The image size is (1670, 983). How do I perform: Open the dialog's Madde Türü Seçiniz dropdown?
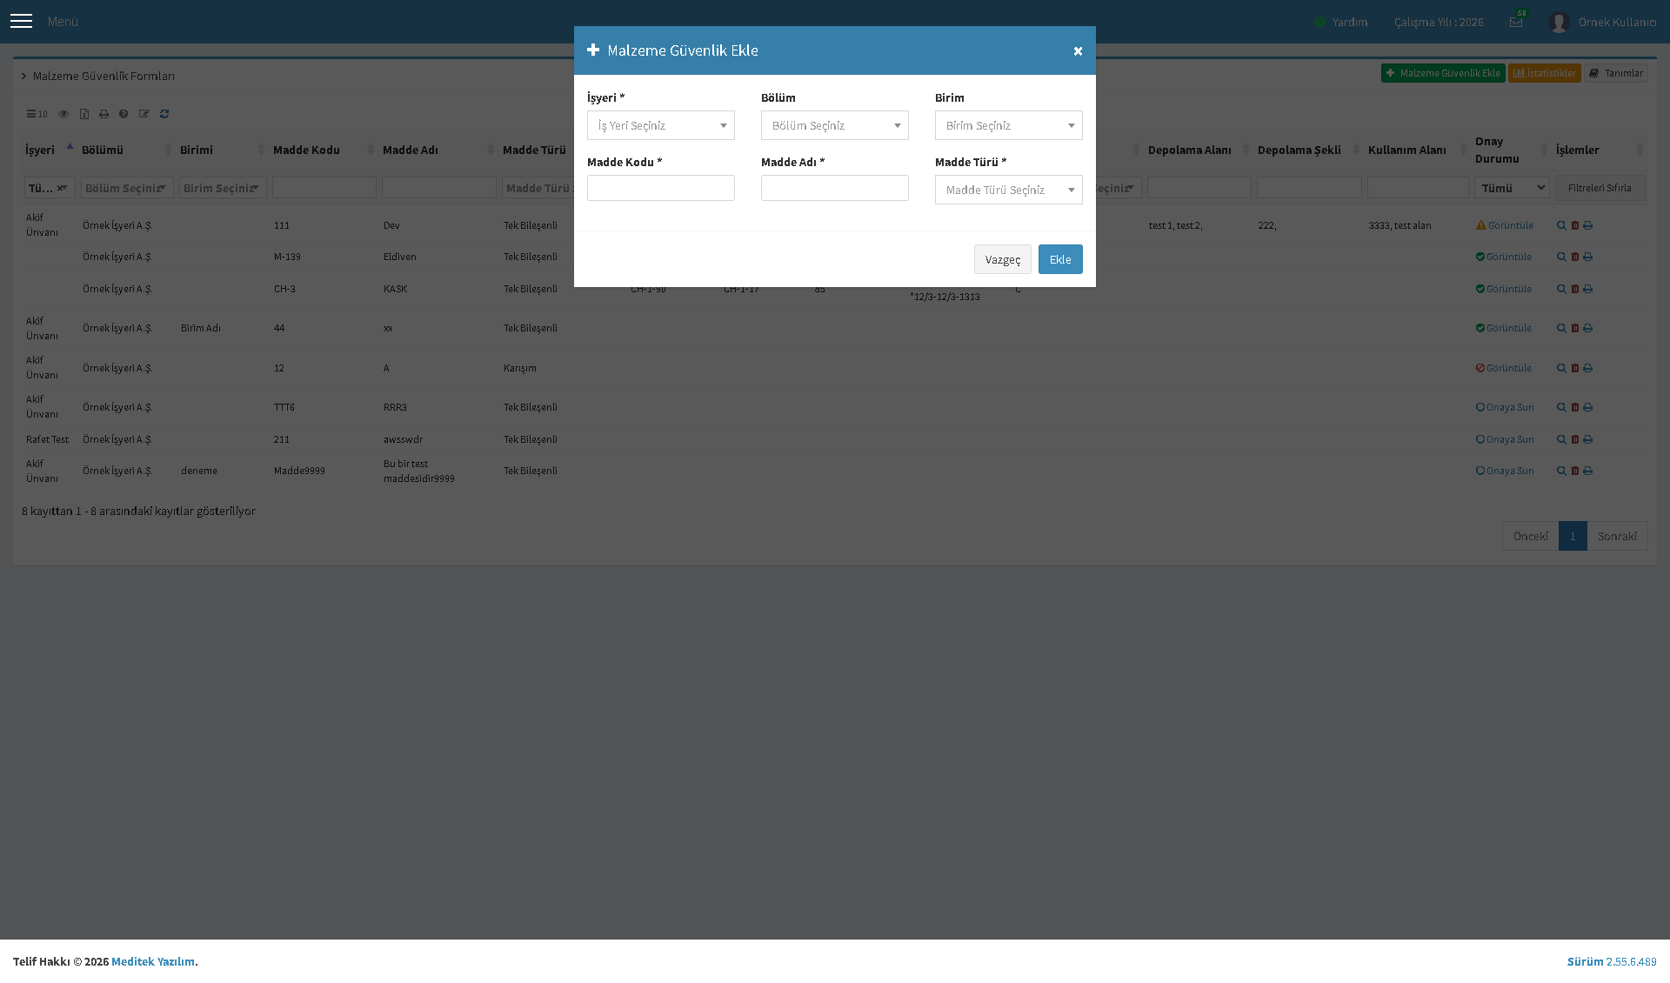point(1009,190)
